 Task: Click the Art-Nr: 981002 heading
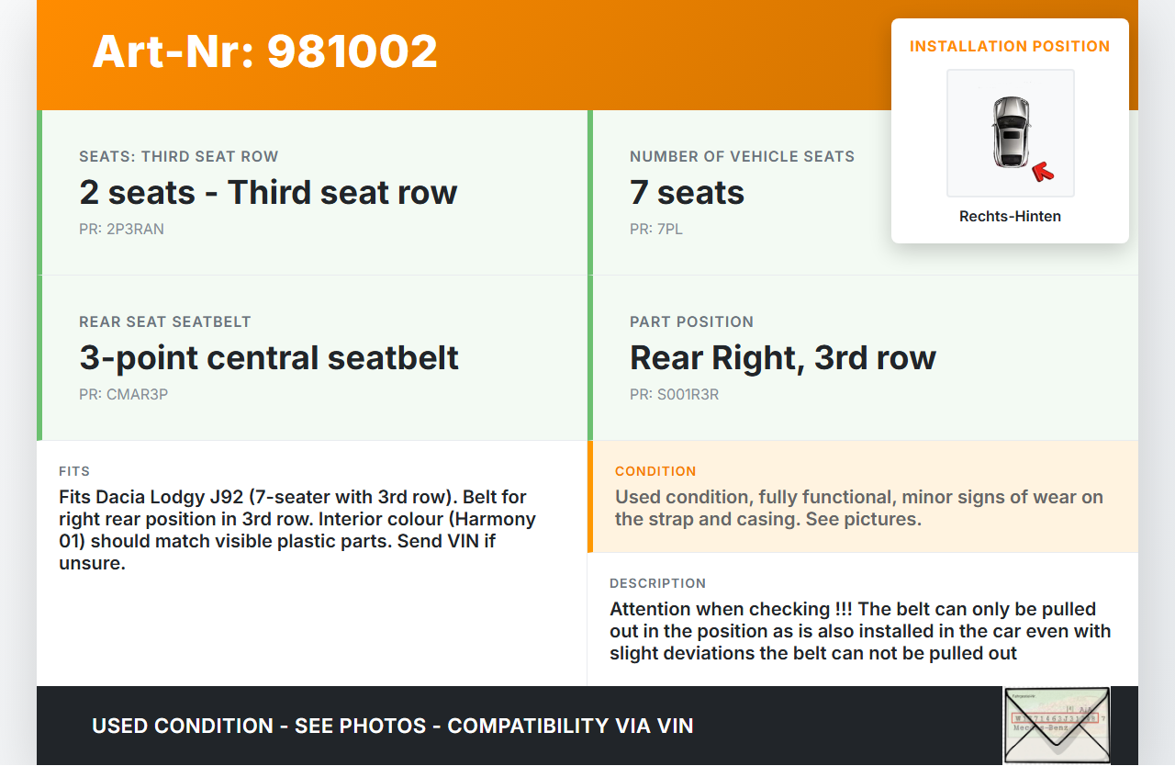coord(265,51)
